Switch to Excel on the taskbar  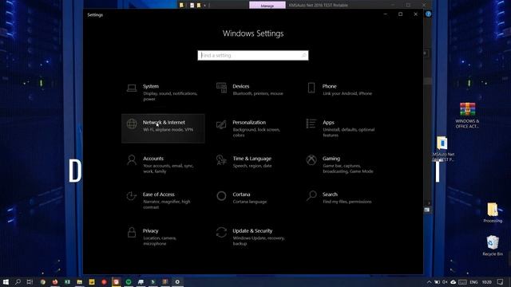pos(67,281)
